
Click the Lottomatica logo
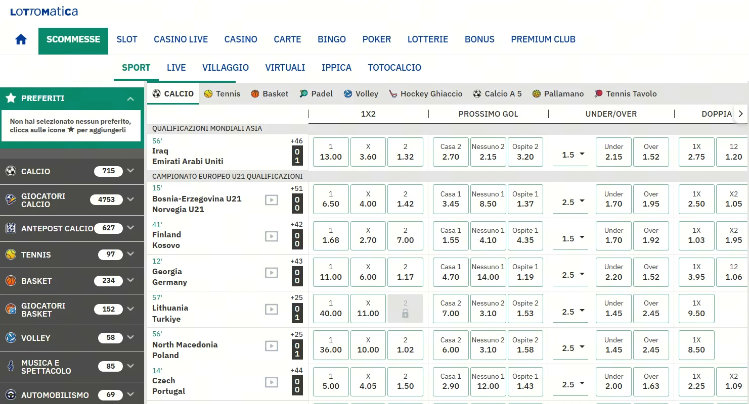[x=44, y=12]
